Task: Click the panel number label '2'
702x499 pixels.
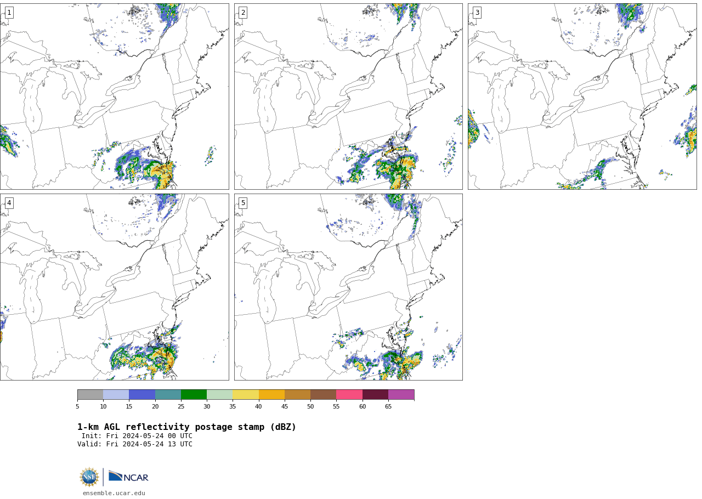Action: pyautogui.click(x=243, y=13)
